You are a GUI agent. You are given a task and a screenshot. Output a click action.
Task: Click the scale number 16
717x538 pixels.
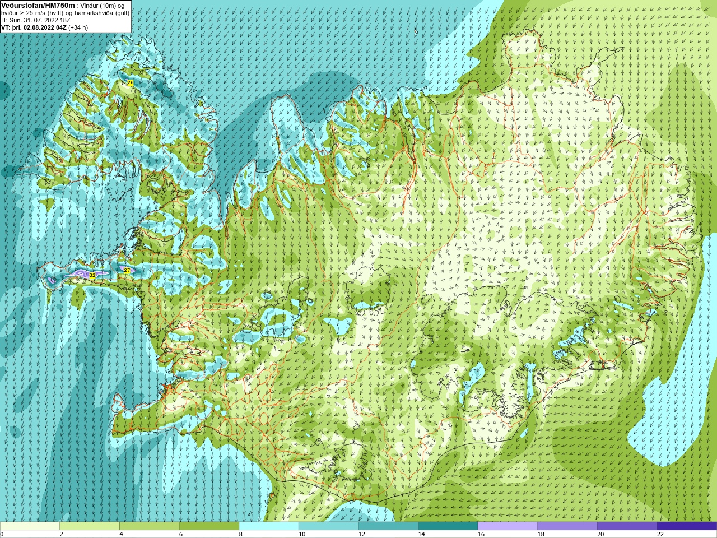pyautogui.click(x=481, y=534)
